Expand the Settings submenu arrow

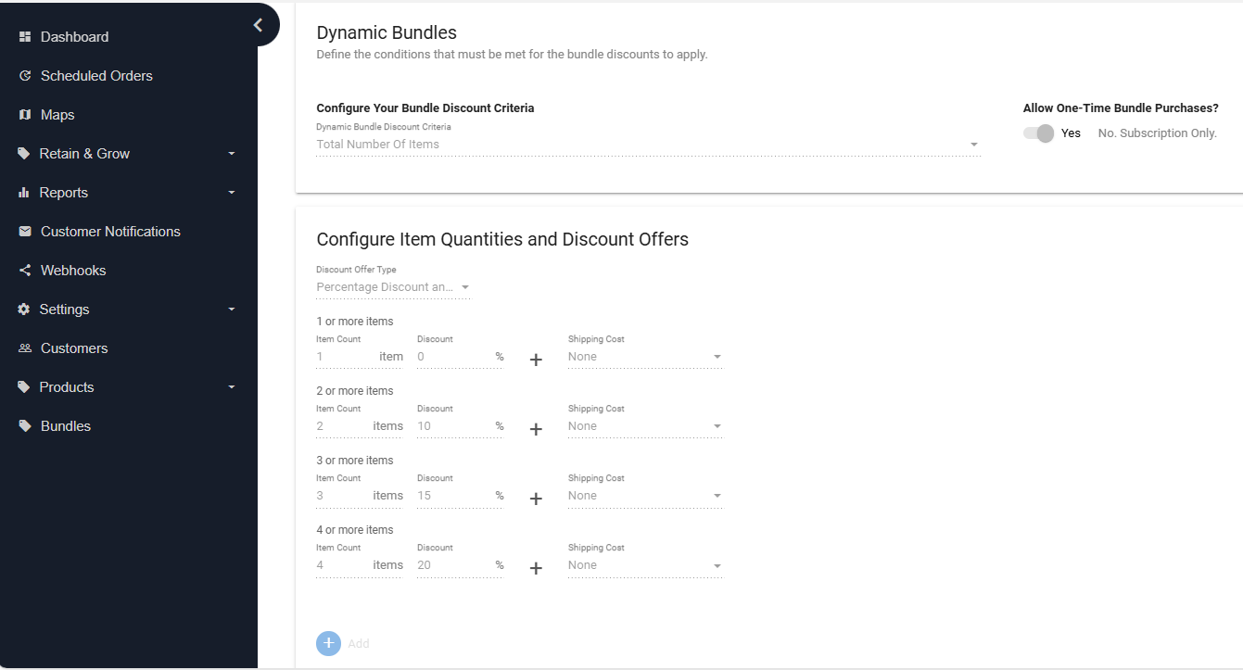pos(232,310)
